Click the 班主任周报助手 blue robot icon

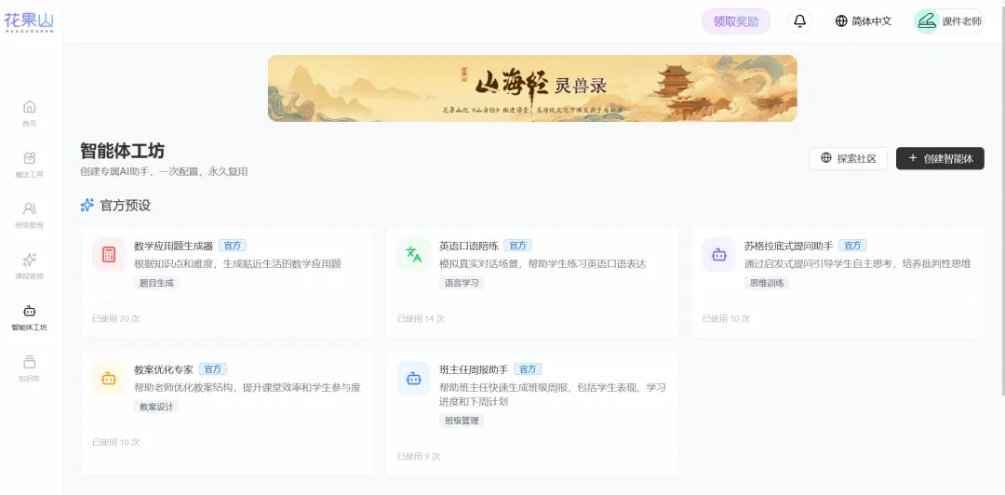point(414,379)
